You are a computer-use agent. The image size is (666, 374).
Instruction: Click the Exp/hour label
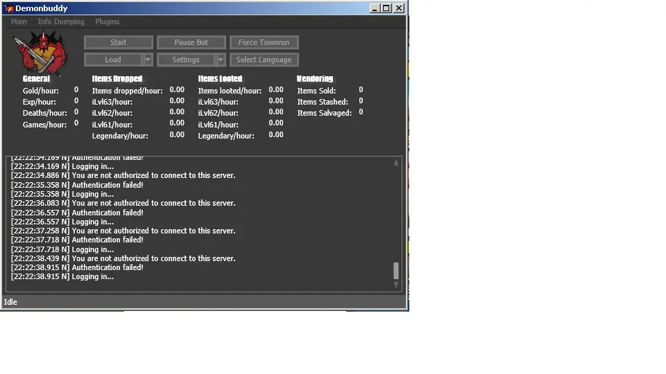[x=39, y=102]
